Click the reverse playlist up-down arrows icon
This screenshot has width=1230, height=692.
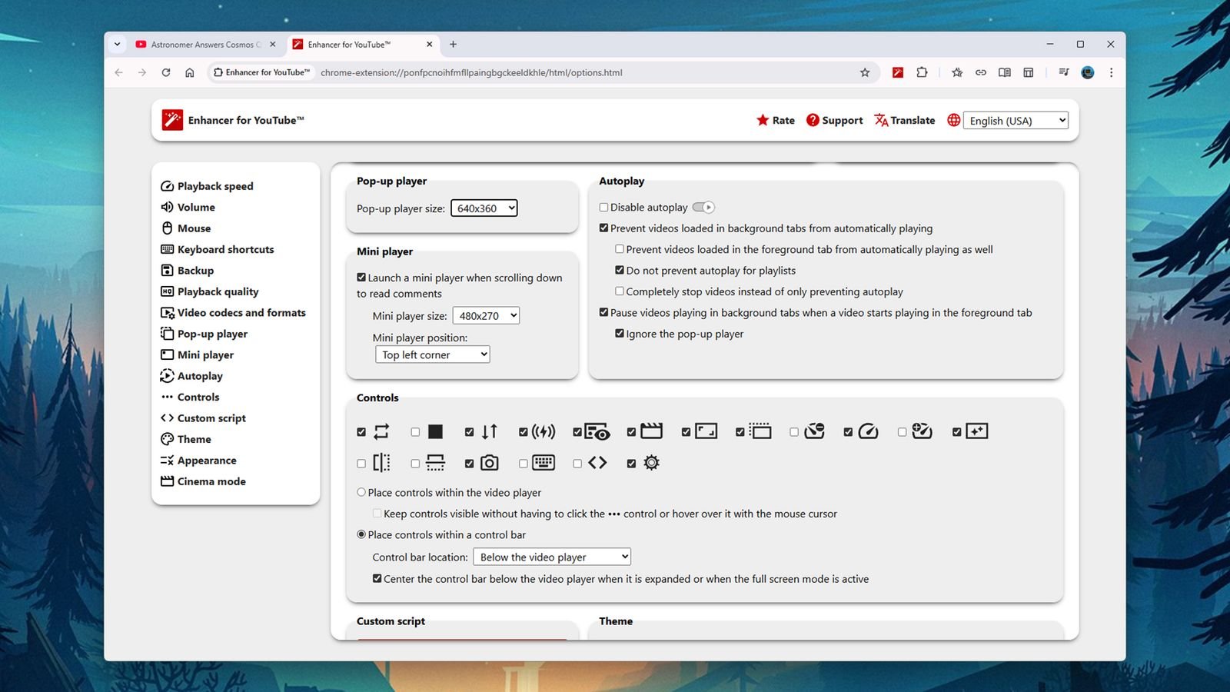coord(490,431)
